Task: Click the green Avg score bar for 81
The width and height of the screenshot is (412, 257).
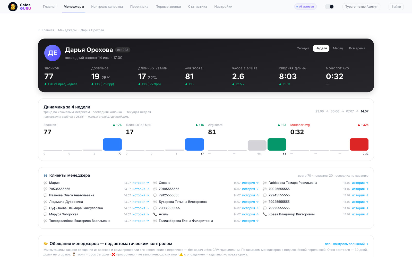Action: click(x=277, y=144)
